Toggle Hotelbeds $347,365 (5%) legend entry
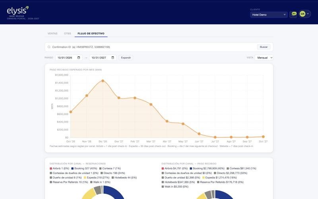 pos(178,182)
